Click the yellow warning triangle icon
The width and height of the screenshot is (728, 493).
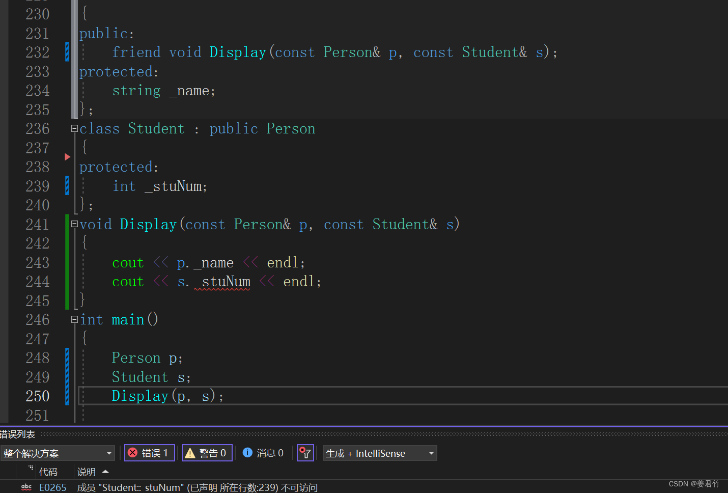[190, 453]
